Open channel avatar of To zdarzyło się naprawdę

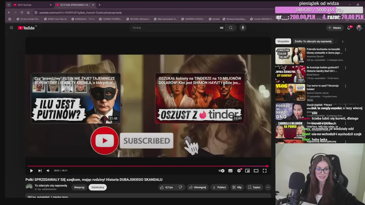[x=29, y=187]
